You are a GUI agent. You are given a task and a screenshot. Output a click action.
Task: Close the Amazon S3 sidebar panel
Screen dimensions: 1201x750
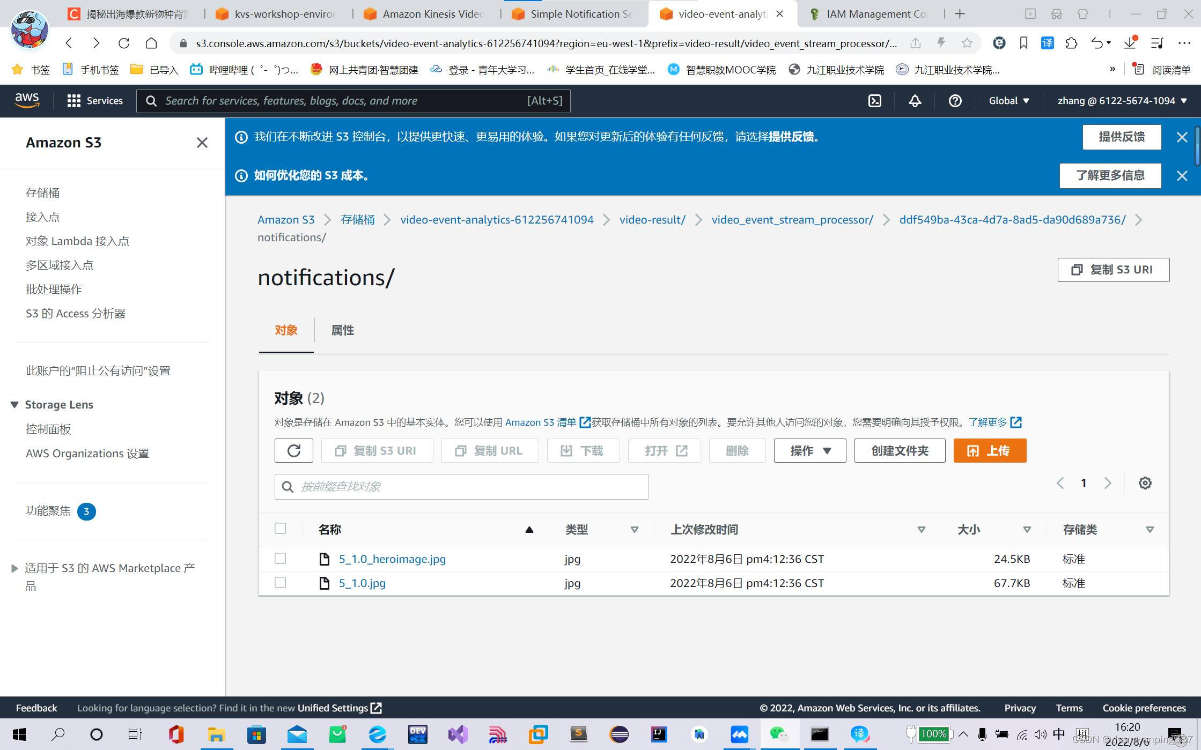coord(202,143)
